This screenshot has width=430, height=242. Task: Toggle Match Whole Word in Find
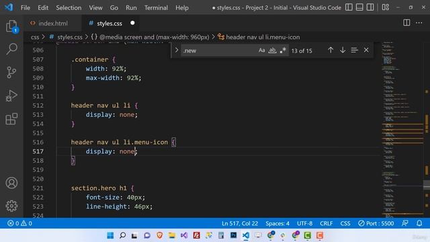pyautogui.click(x=272, y=50)
